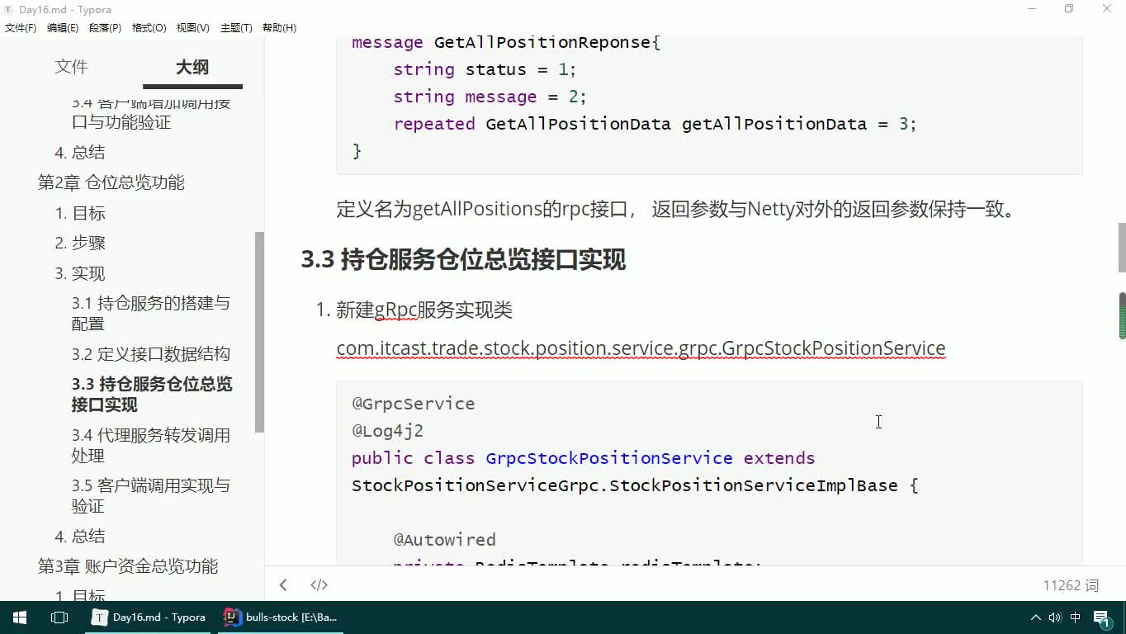The width and height of the screenshot is (1126, 634).
Task: Open Day16.md - Typora taskbar button
Action: pos(150,617)
